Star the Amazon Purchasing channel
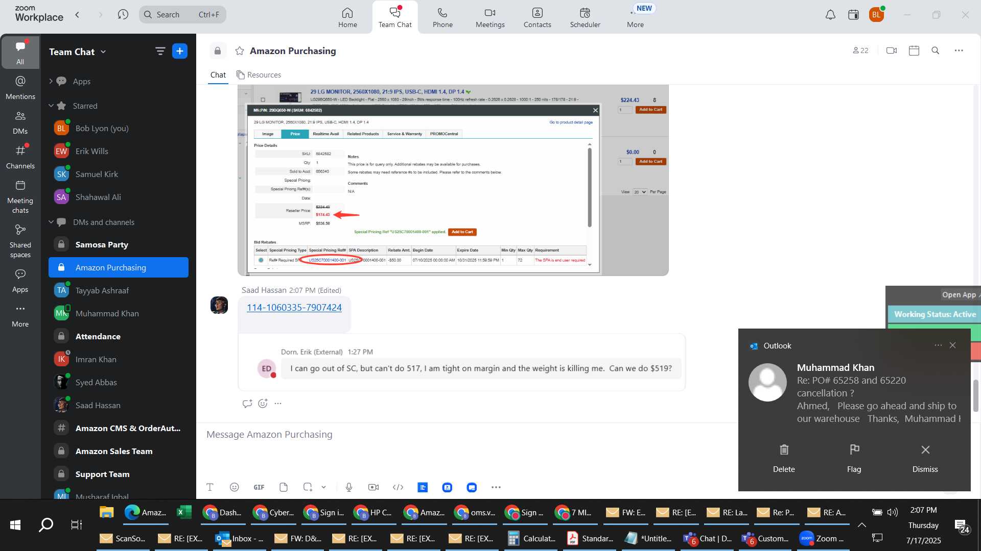Image resolution: width=981 pixels, height=551 pixels. 239,51
